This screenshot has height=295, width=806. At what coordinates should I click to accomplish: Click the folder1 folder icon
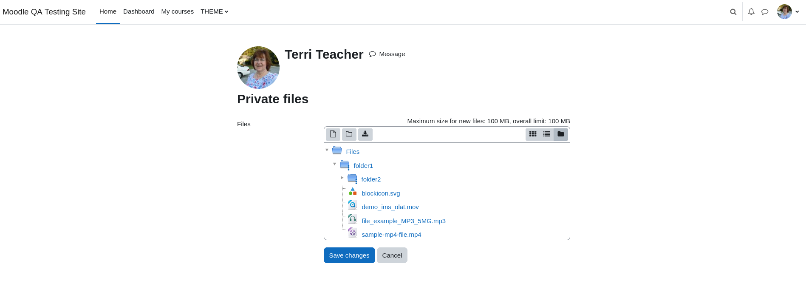[x=345, y=165]
